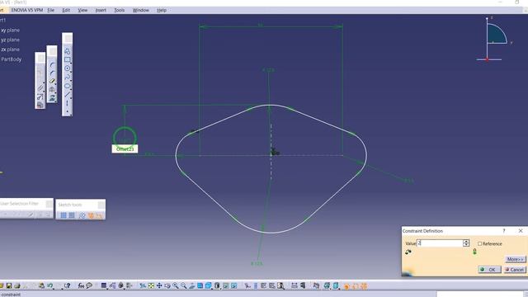Toggle the Reference checkbox

(480, 244)
